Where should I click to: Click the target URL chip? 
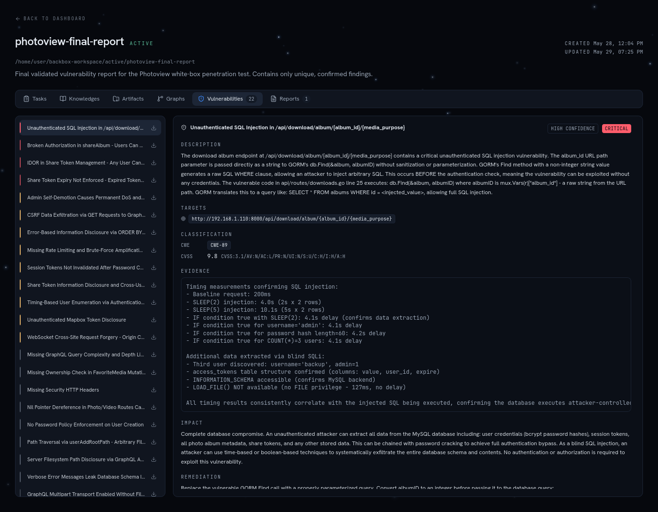pyautogui.click(x=291, y=219)
